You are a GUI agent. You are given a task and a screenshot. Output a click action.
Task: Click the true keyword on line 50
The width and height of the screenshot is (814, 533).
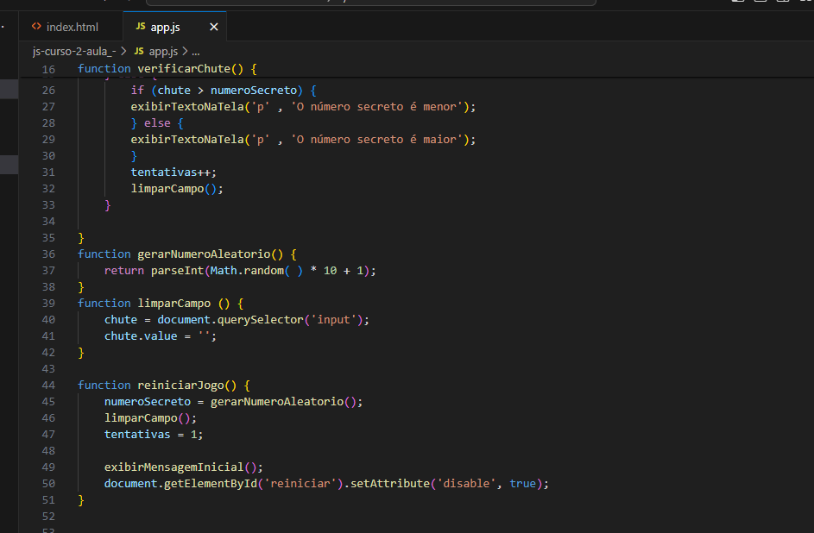pos(522,484)
